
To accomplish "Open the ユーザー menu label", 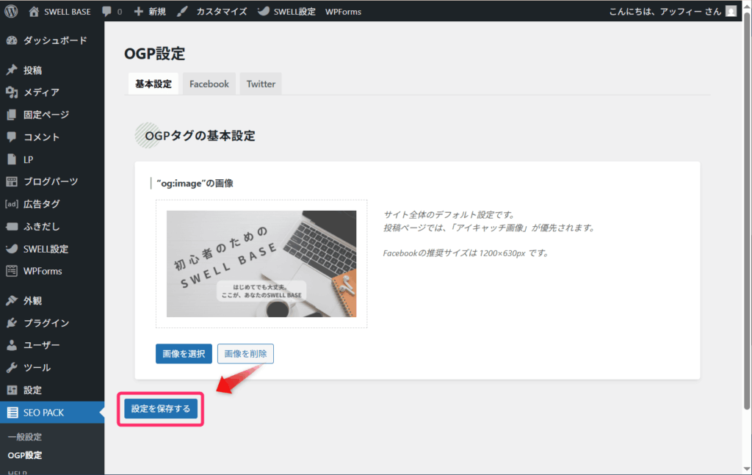I will pos(41,345).
